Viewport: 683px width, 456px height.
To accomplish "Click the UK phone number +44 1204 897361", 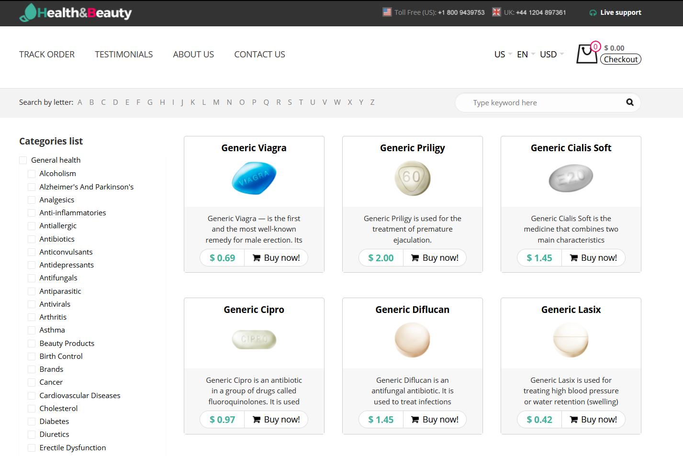I will 541,12.
